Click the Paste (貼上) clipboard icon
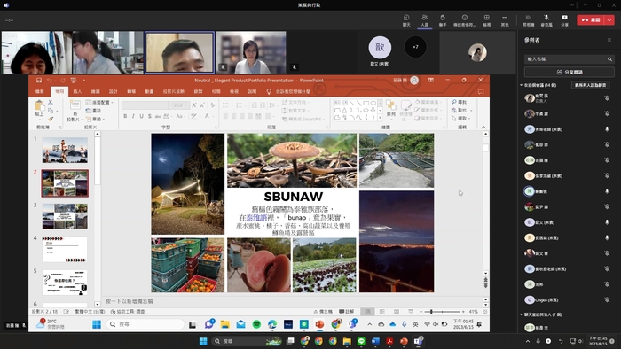 [x=39, y=105]
